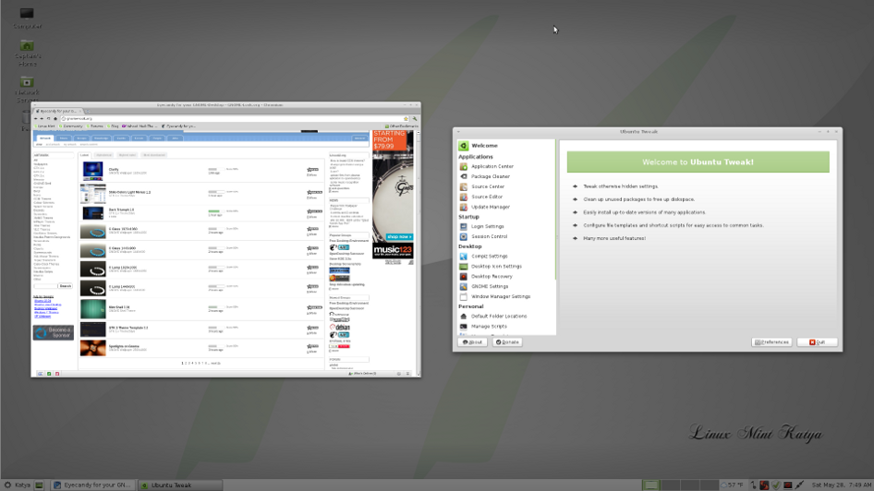Open GNOME Settings entry
The image size is (874, 491).
tap(490, 286)
